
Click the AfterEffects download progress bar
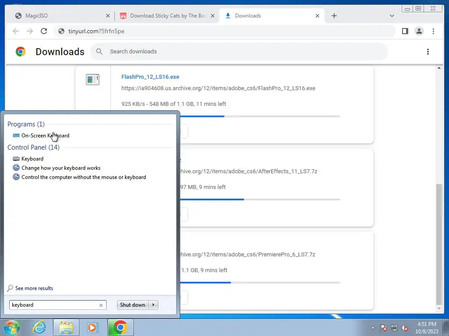pyautogui.click(x=260, y=199)
